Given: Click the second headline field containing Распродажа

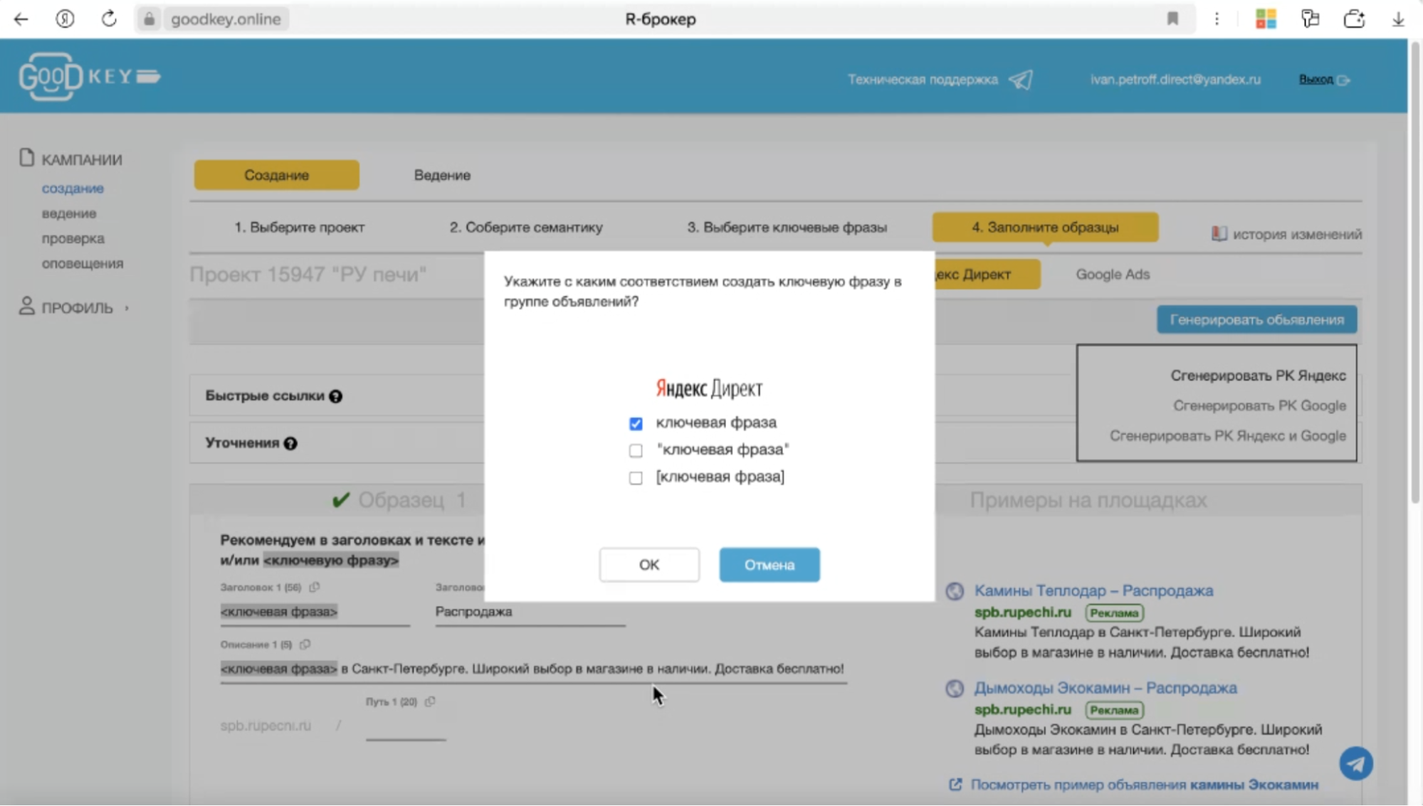Looking at the screenshot, I should 530,612.
